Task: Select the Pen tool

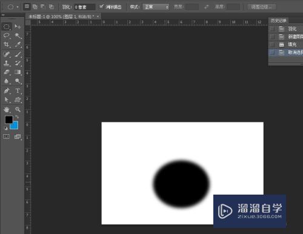Action: [6, 90]
